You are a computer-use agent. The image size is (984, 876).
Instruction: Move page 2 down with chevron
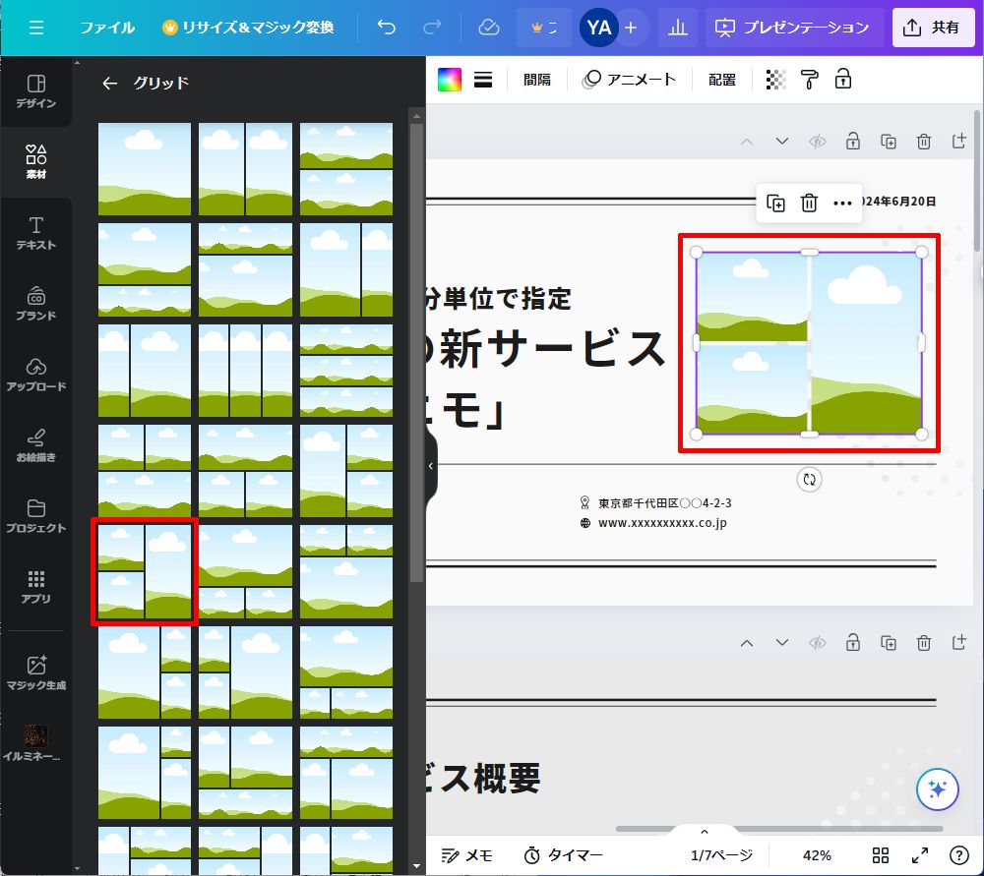782,643
